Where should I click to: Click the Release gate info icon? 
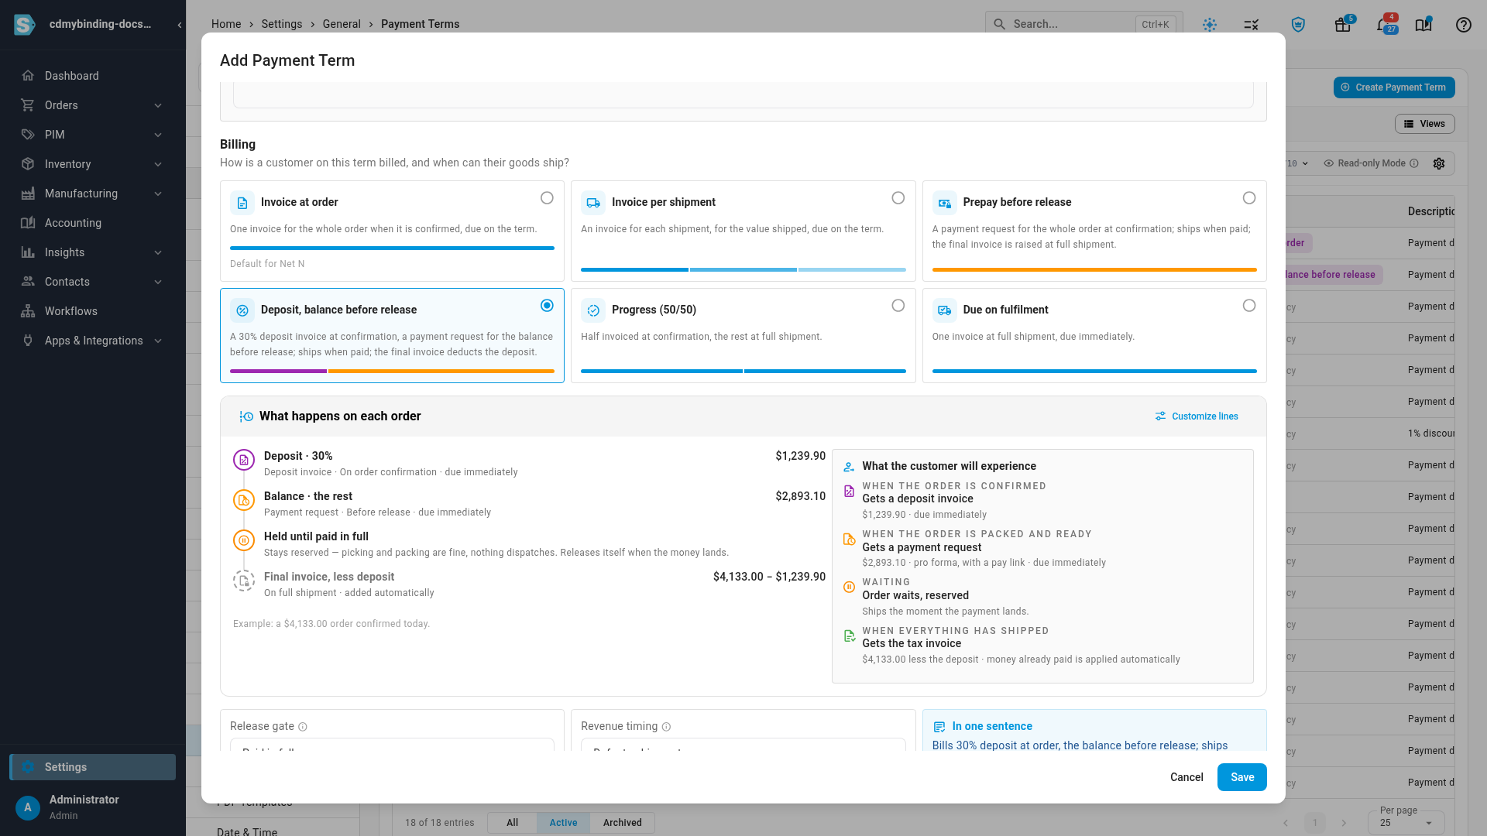pyautogui.click(x=303, y=727)
